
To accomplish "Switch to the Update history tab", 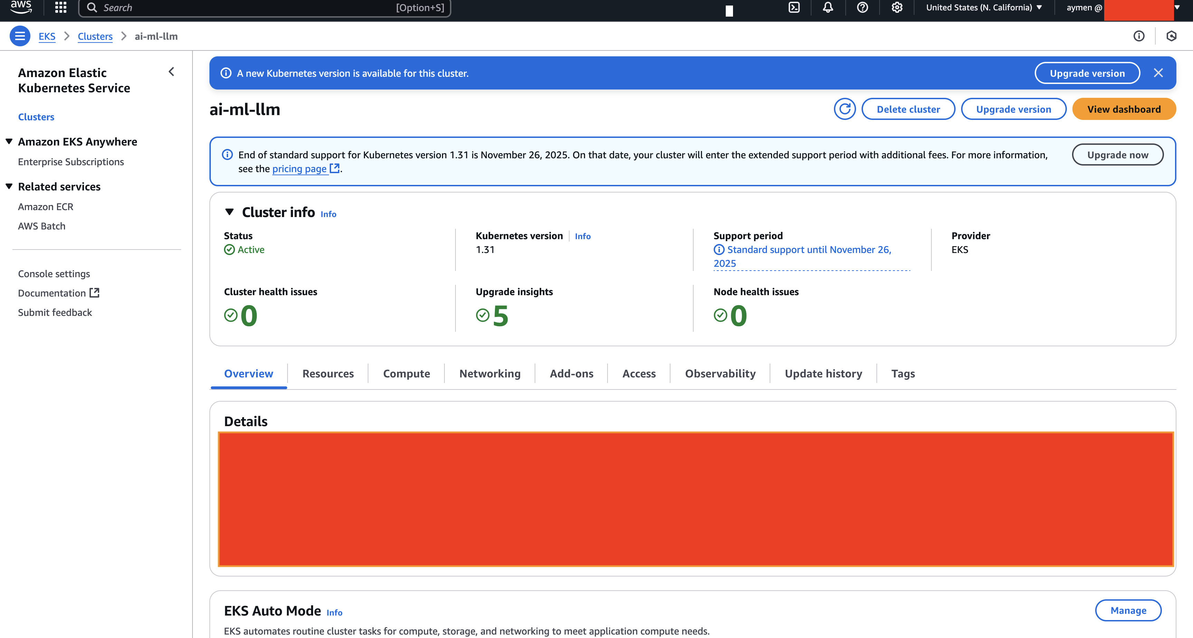I will pyautogui.click(x=824, y=374).
